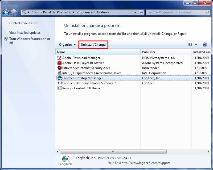Click the Search Programs and Features box
Screen dimensions: 213x170
176,12
